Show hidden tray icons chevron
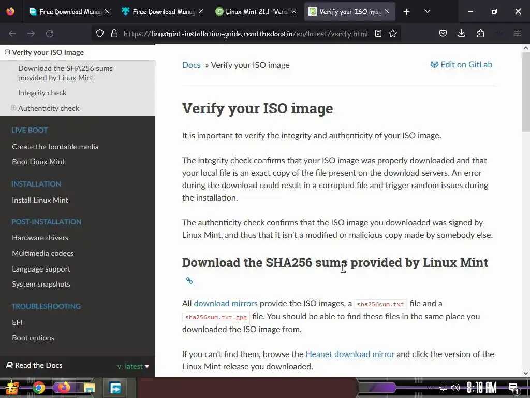The height and width of the screenshot is (398, 530). click(x=430, y=388)
